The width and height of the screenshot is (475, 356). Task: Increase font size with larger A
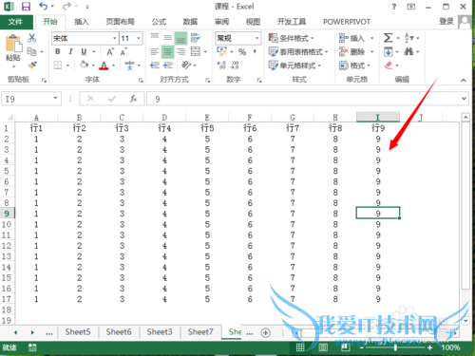click(109, 51)
